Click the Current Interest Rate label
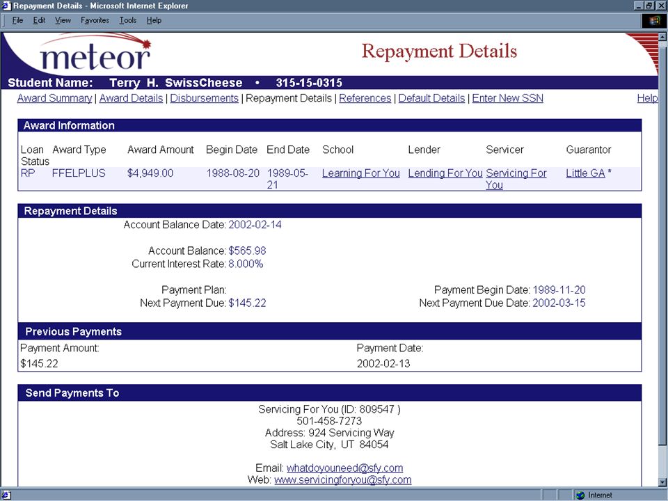 (179, 264)
